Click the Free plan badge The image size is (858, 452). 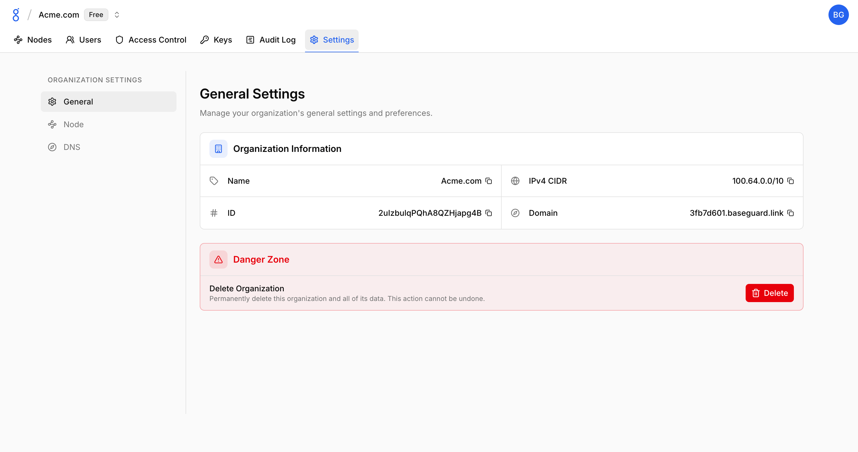coord(96,15)
